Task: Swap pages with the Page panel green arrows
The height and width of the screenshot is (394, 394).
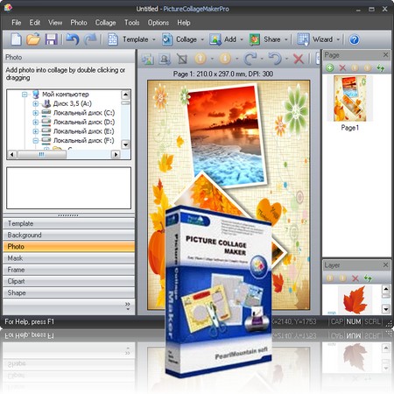Action: pos(380,68)
